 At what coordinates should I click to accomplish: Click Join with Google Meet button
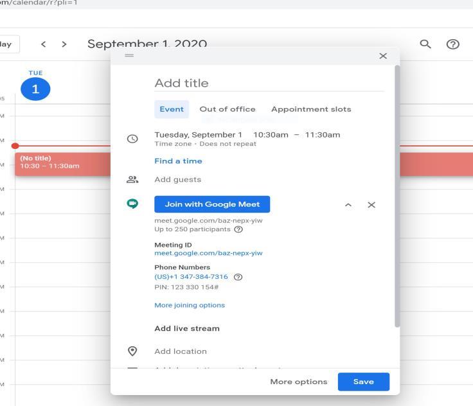point(212,204)
